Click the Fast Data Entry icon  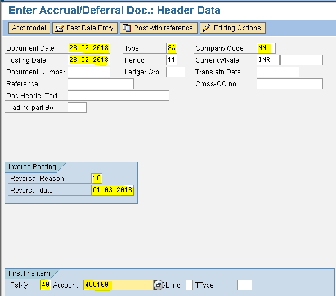coord(59,28)
